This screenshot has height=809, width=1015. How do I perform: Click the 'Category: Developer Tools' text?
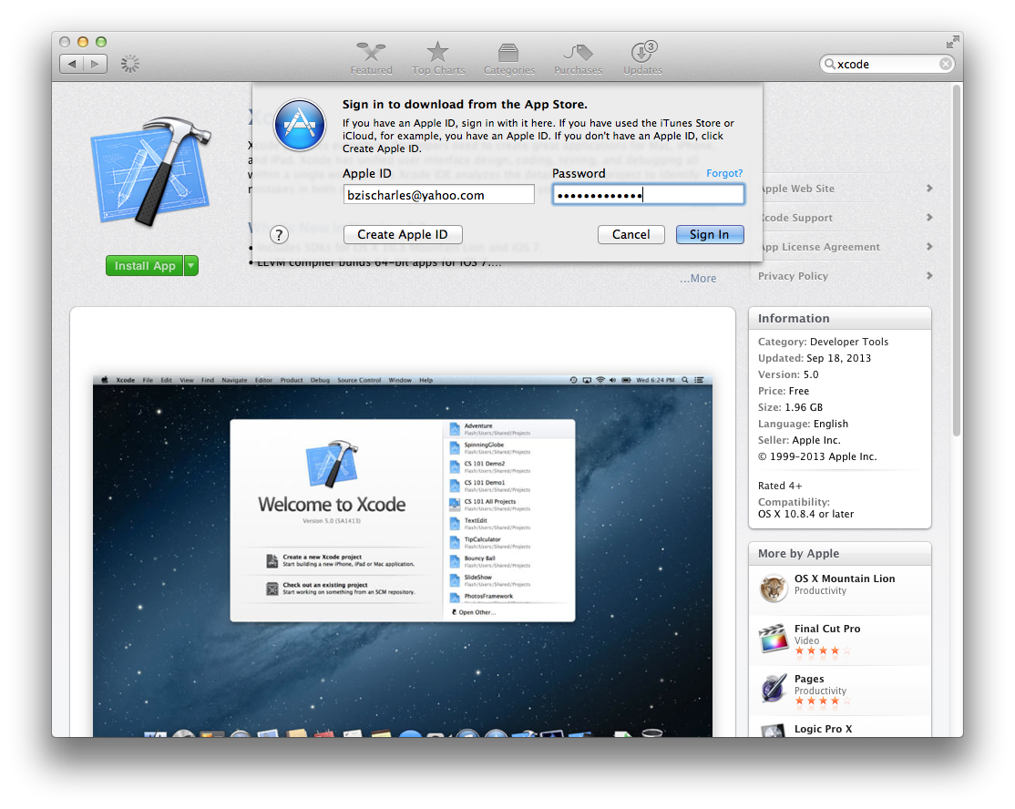pos(823,342)
